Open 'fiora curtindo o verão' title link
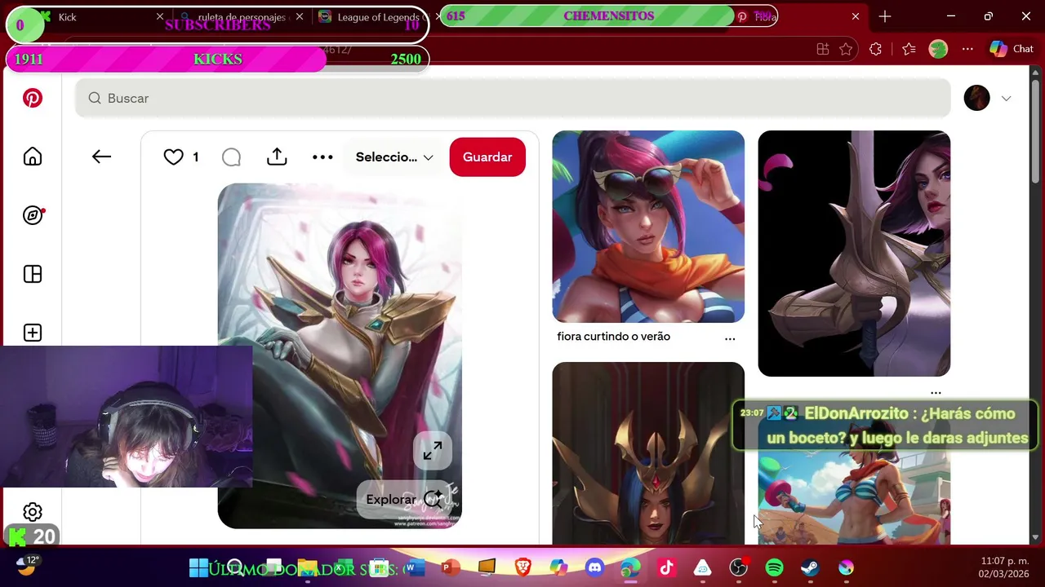Screen dimensions: 1045x587 [613, 336]
